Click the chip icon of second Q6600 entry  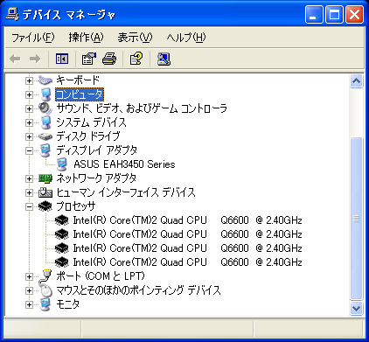click(62, 234)
